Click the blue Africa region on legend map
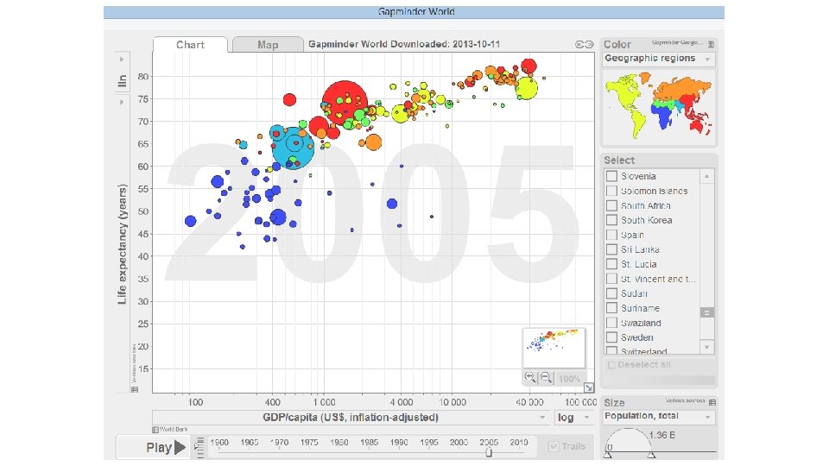This screenshot has height=466, width=829. coord(662,114)
